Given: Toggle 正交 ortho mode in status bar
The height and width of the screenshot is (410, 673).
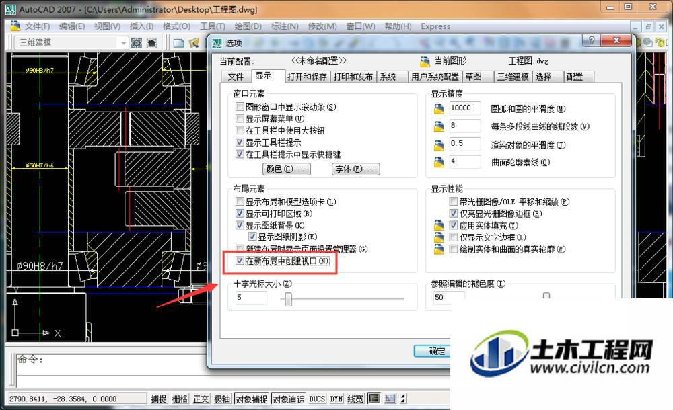Looking at the screenshot, I should (x=201, y=399).
